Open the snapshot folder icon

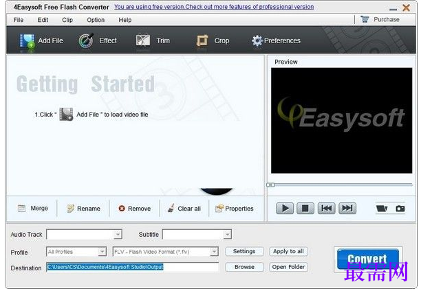click(382, 209)
